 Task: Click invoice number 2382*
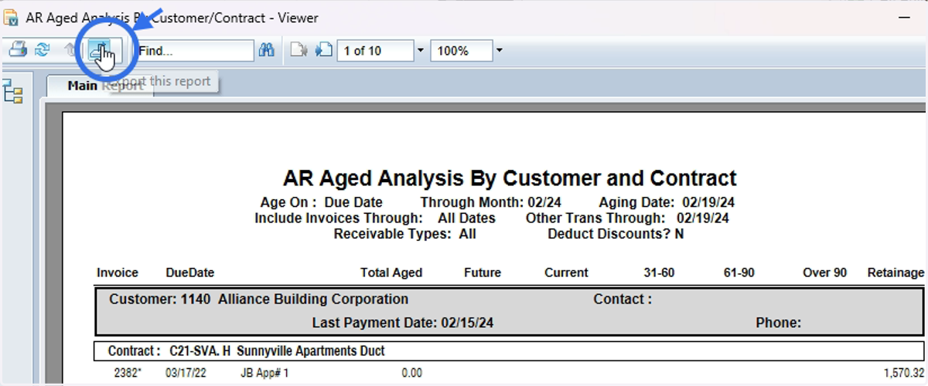(x=128, y=374)
